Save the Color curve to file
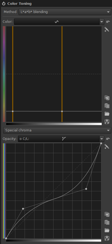Screen dimensions: 112x244 (x=107, y=122)
